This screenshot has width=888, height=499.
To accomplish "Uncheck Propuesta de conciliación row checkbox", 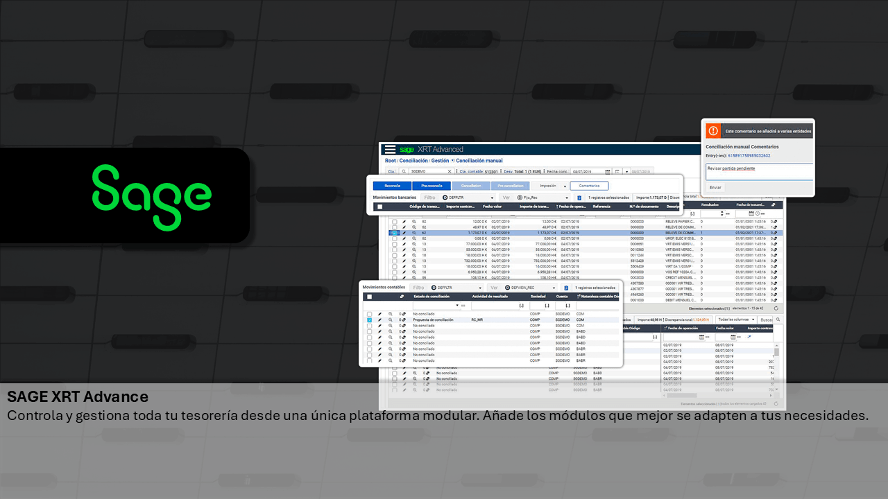I will click(369, 319).
